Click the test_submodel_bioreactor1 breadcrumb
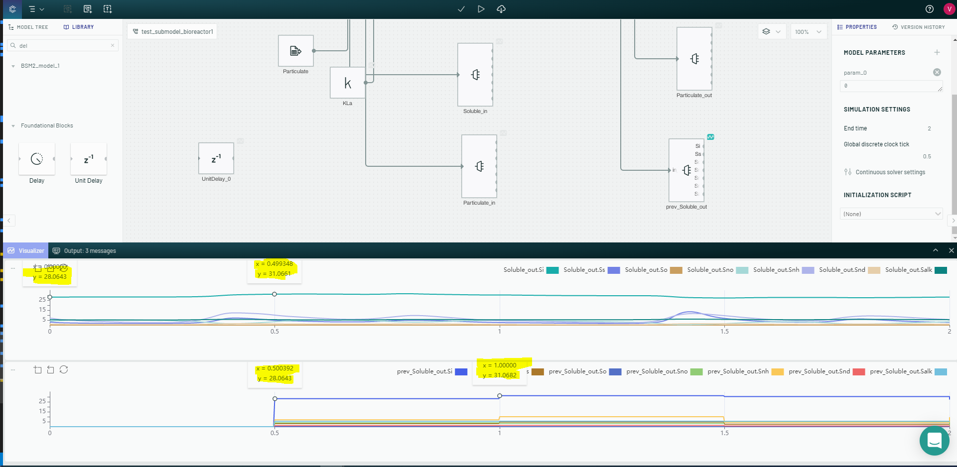957x467 pixels. [172, 32]
